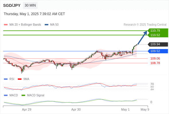Screen dimensions: 169x114
Task: Click the green MACD Signal legend swatch
Action: click(23, 95)
